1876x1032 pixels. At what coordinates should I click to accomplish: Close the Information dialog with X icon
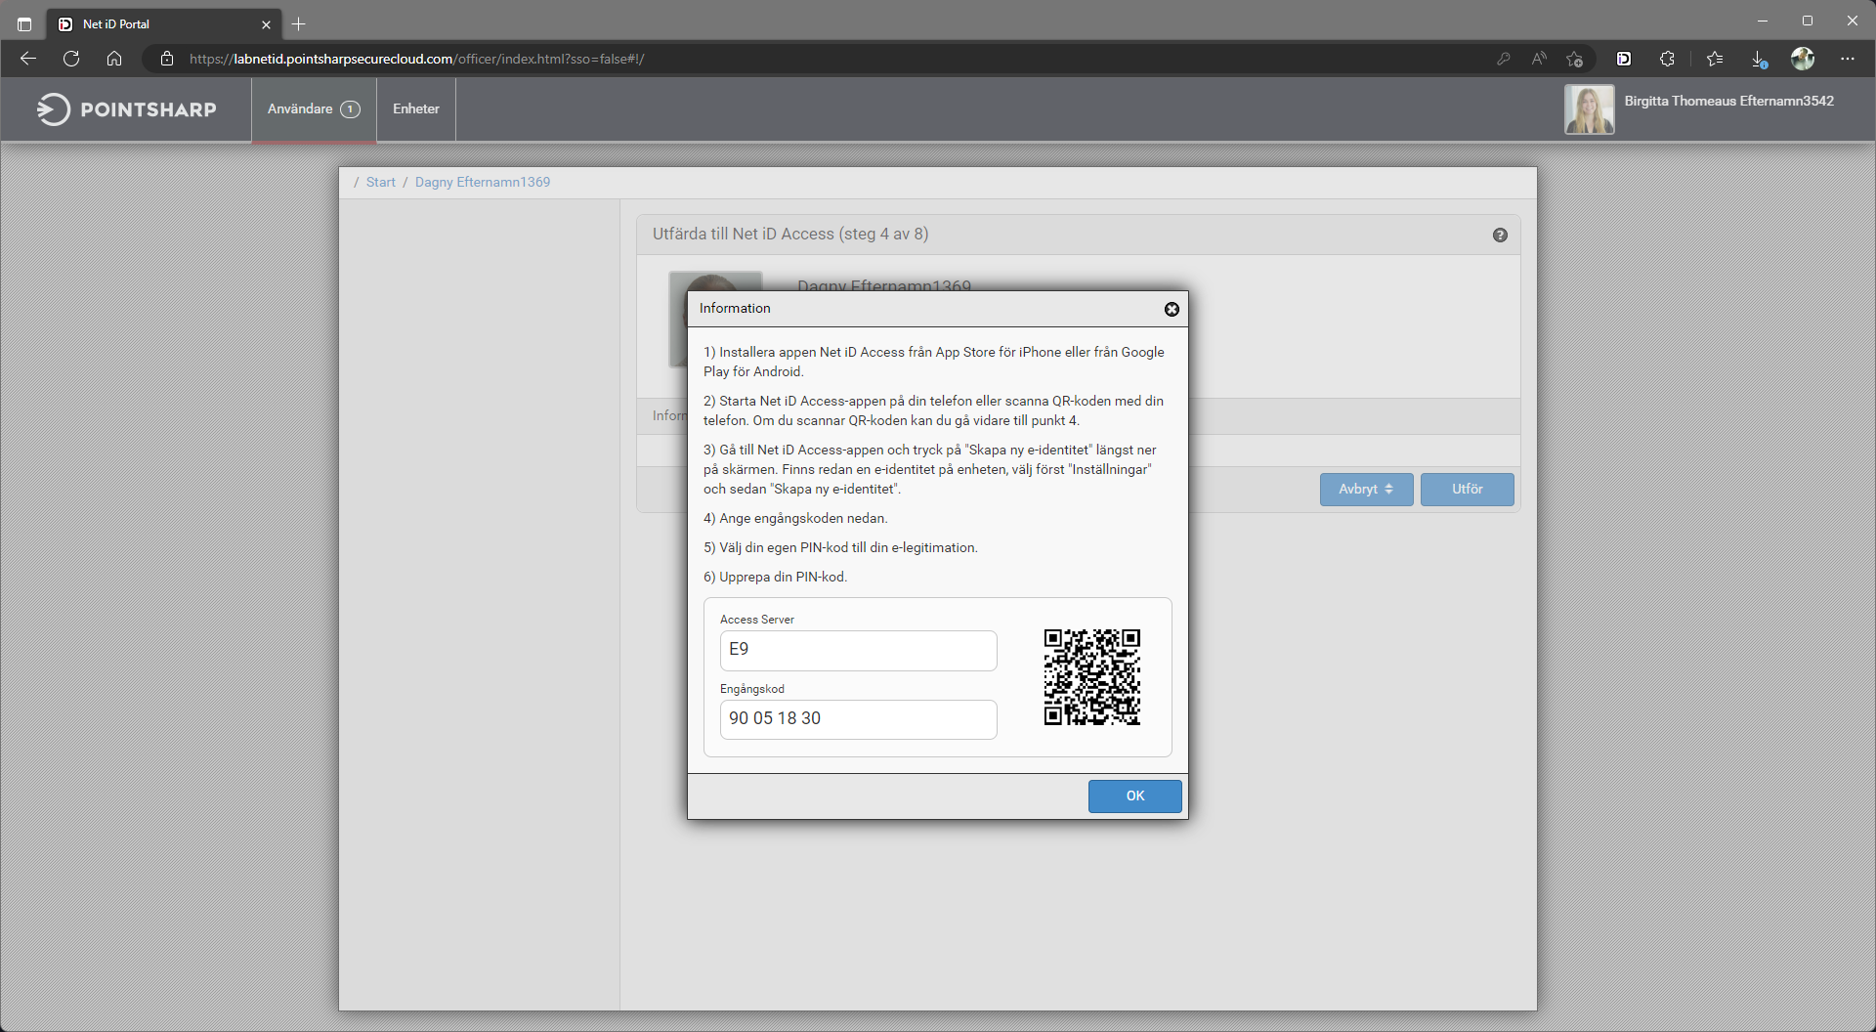[1172, 309]
